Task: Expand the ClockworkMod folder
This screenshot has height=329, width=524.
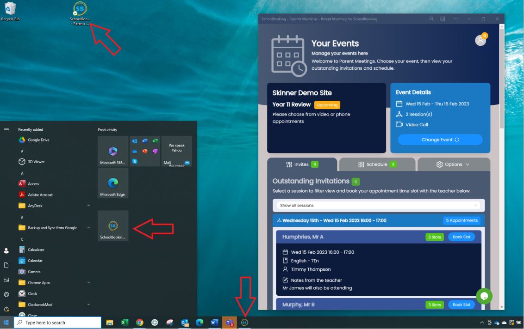Action: [x=54, y=305]
